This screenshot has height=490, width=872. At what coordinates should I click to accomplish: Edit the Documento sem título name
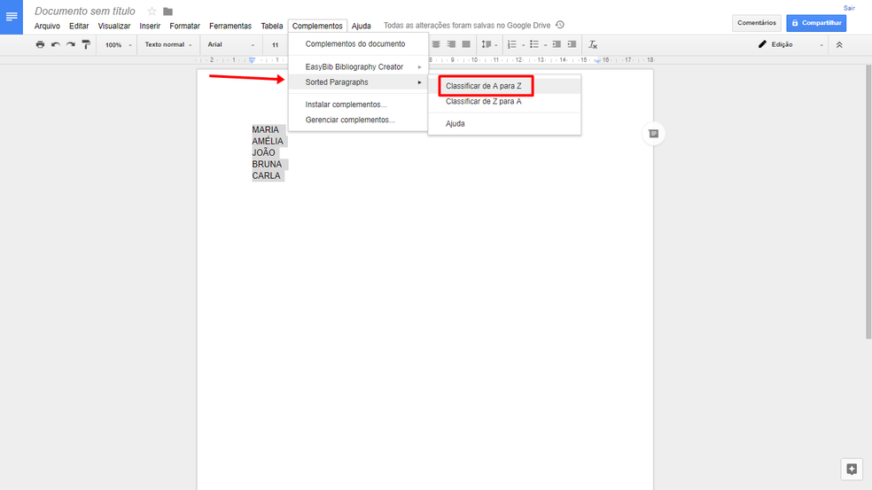tap(84, 12)
